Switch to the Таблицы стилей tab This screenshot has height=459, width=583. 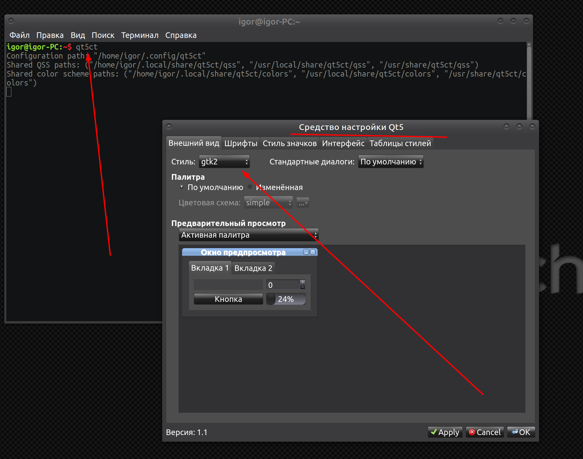point(400,143)
